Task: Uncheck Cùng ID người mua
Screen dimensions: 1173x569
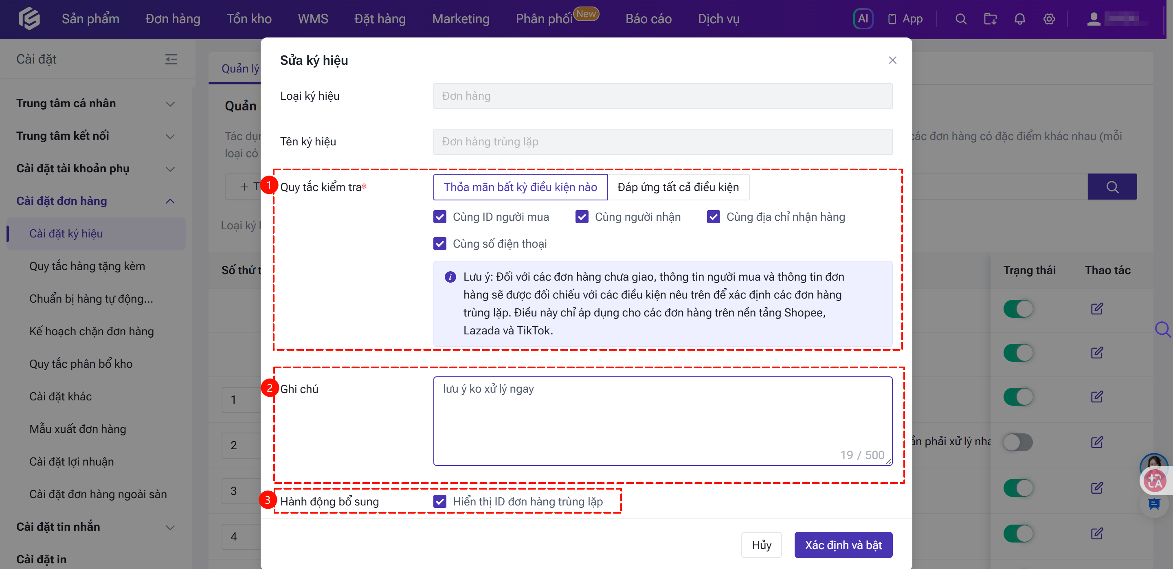Action: tap(440, 217)
